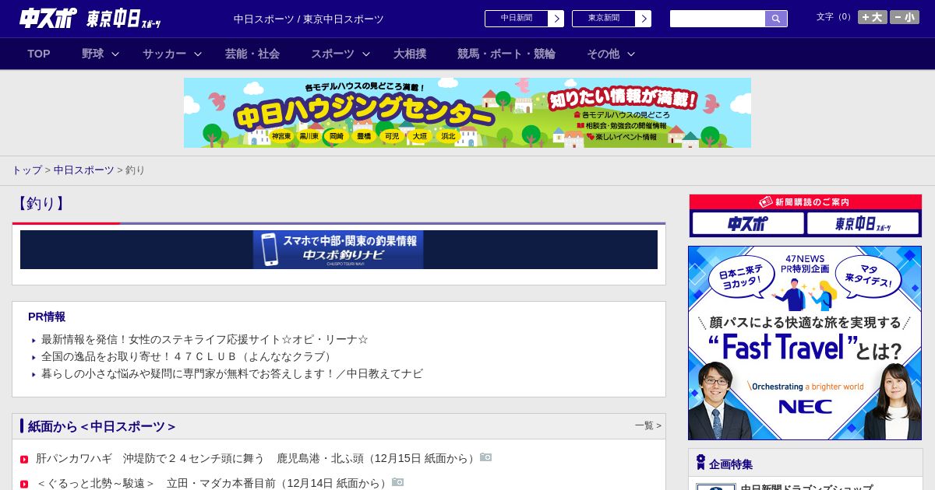Click the Chunichi Sports logo
This screenshot has width=935, height=490.
pyautogui.click(x=48, y=18)
